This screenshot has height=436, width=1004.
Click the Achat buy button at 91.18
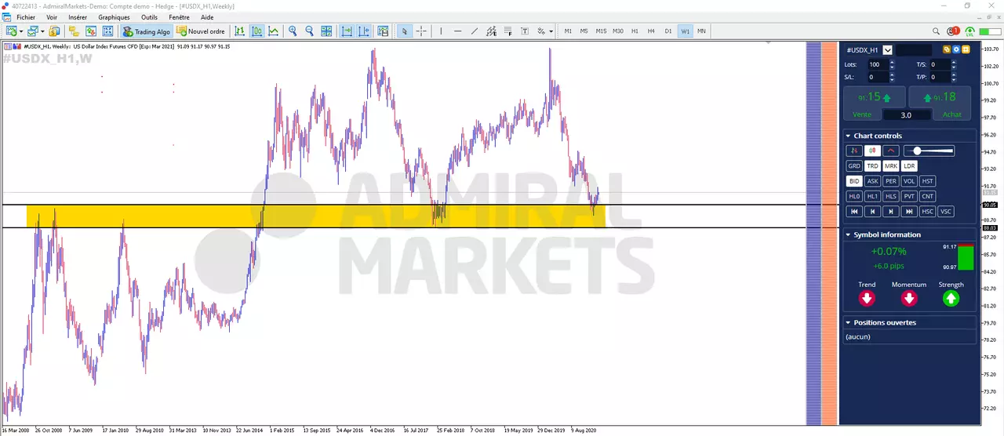pos(940,103)
